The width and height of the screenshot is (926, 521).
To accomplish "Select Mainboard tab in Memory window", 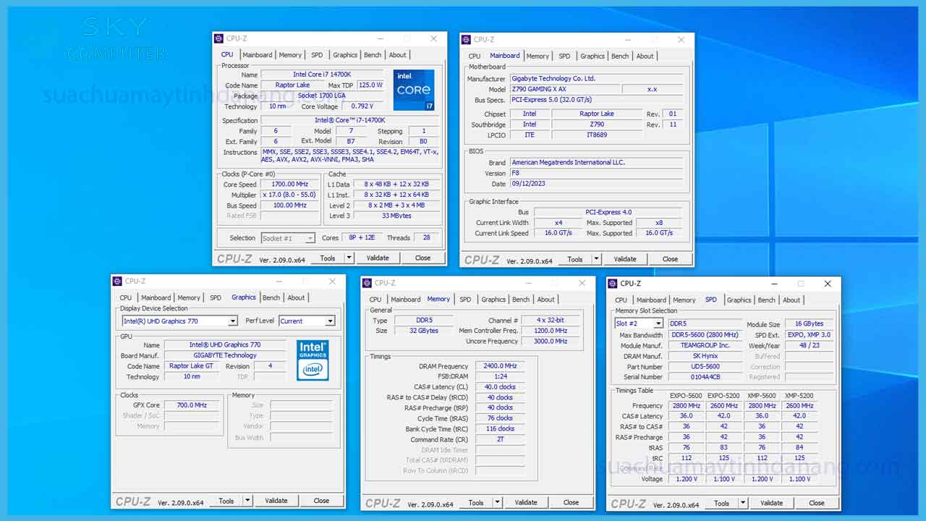I will pos(406,300).
